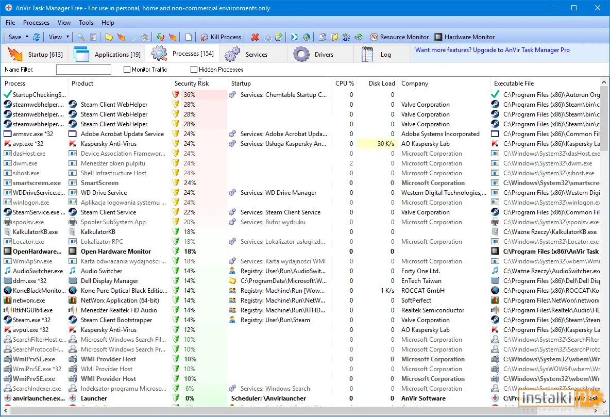
Task: Select the dwm.exe process row
Action: point(301,163)
